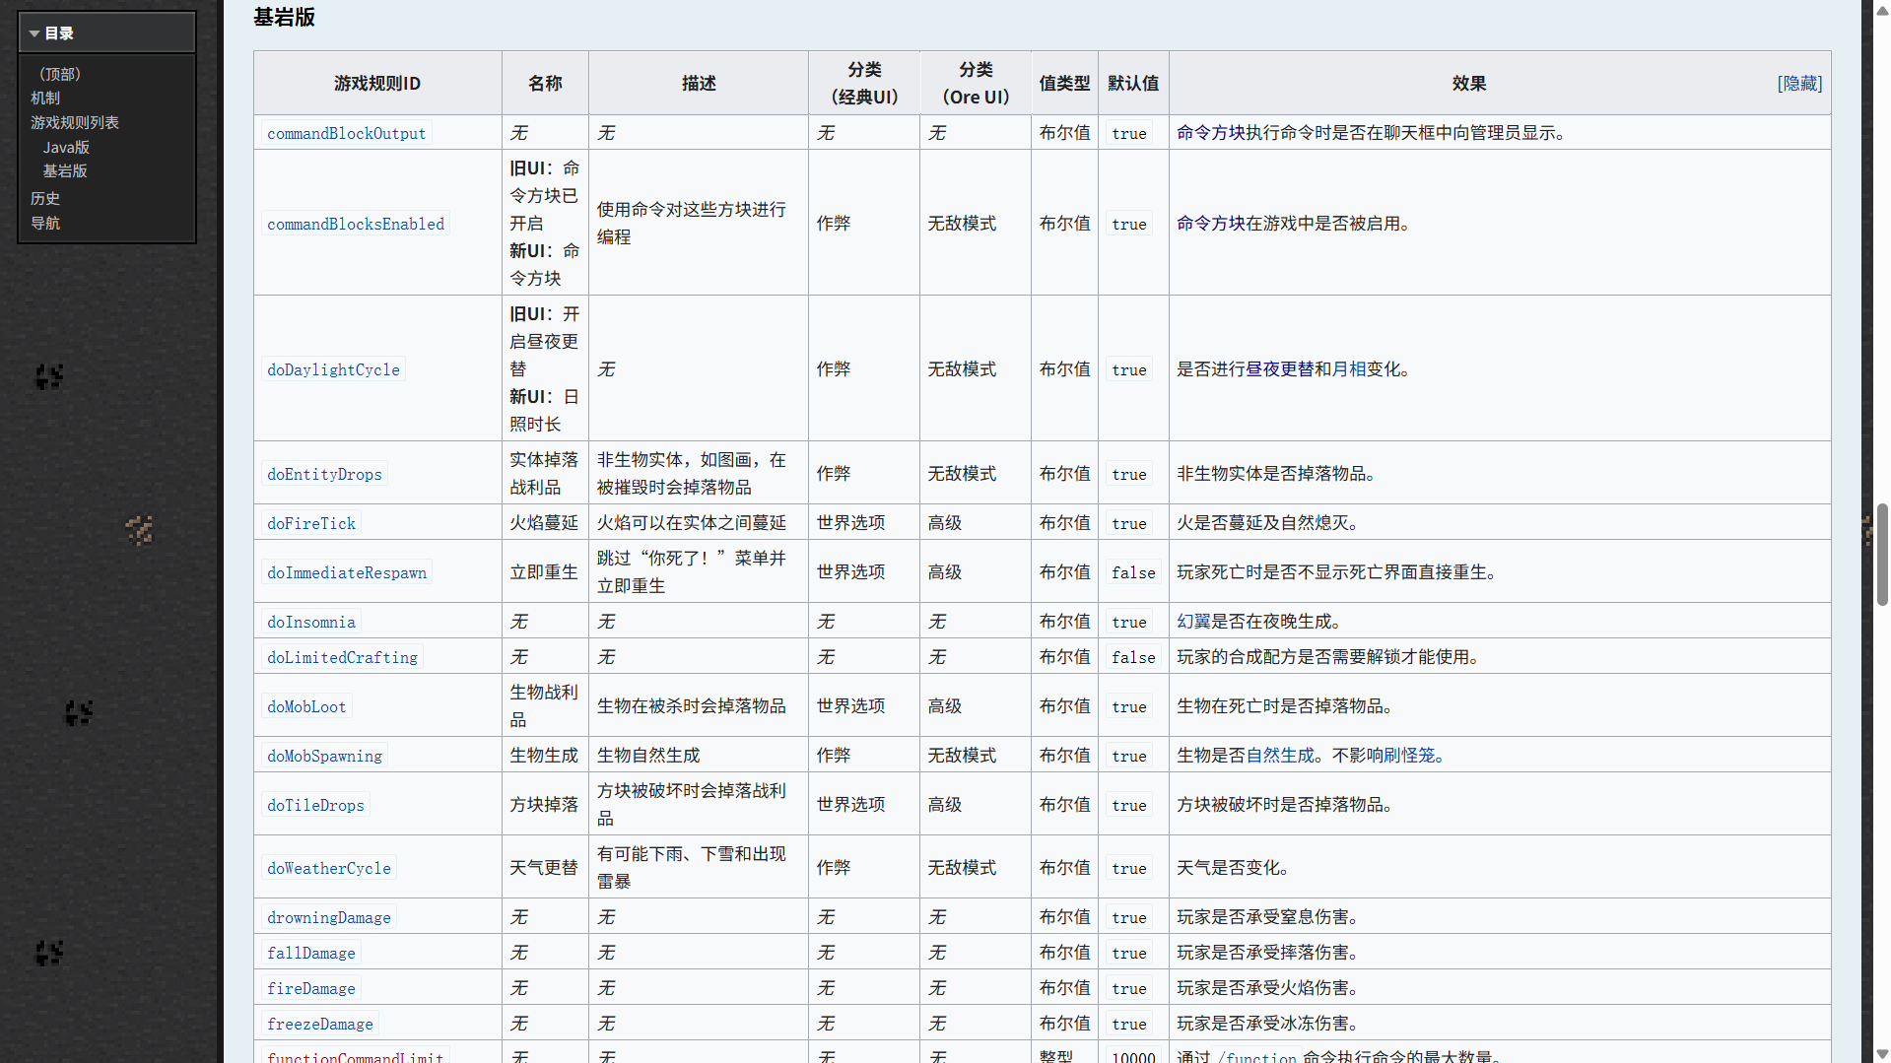The height and width of the screenshot is (1063, 1891).
Task: Click the scroll-down arrow of page scrollbar
Action: pos(1882,1054)
